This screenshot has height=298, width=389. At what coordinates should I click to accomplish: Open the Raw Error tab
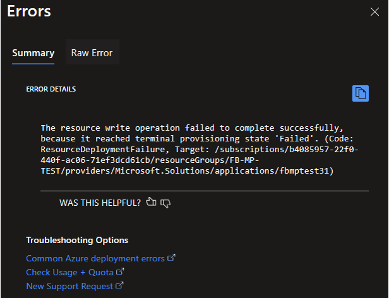click(x=92, y=53)
